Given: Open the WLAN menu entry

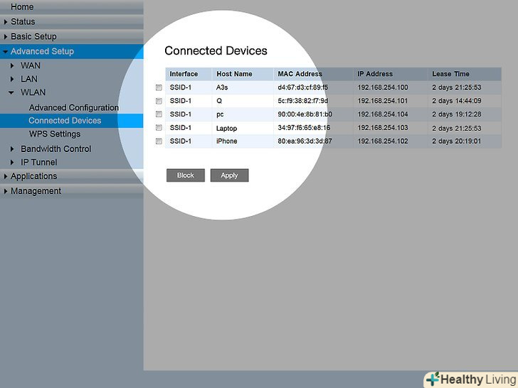Looking at the screenshot, I should [33, 92].
